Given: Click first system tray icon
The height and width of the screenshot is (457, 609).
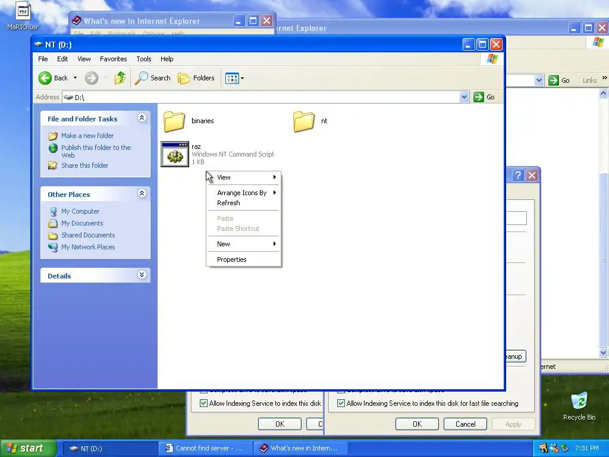Looking at the screenshot, I should click(544, 448).
